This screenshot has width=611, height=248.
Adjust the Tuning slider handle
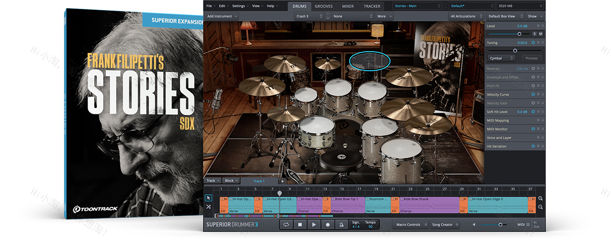[515, 50]
